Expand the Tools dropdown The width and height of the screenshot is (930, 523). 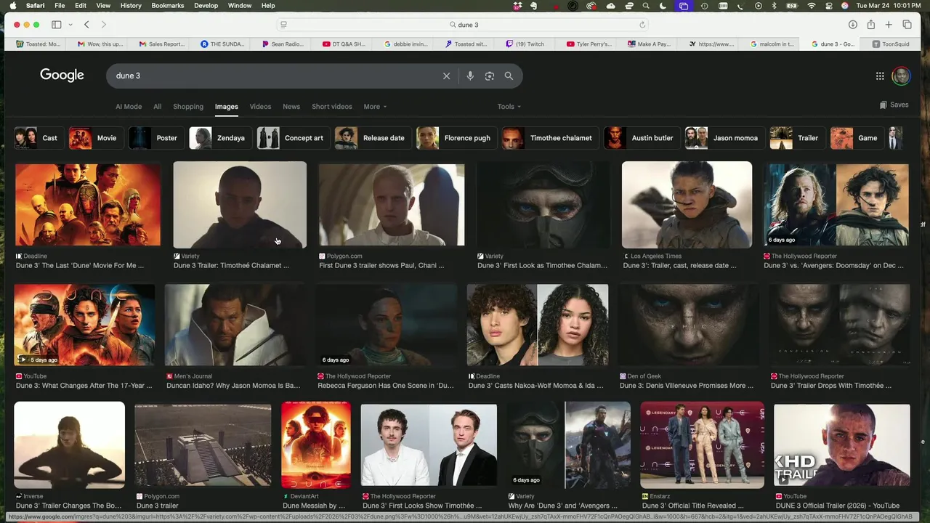509,107
